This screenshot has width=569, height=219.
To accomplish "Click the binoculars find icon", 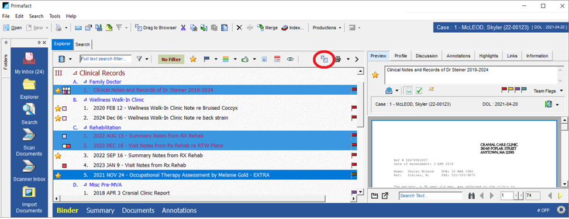I will coord(472,196).
